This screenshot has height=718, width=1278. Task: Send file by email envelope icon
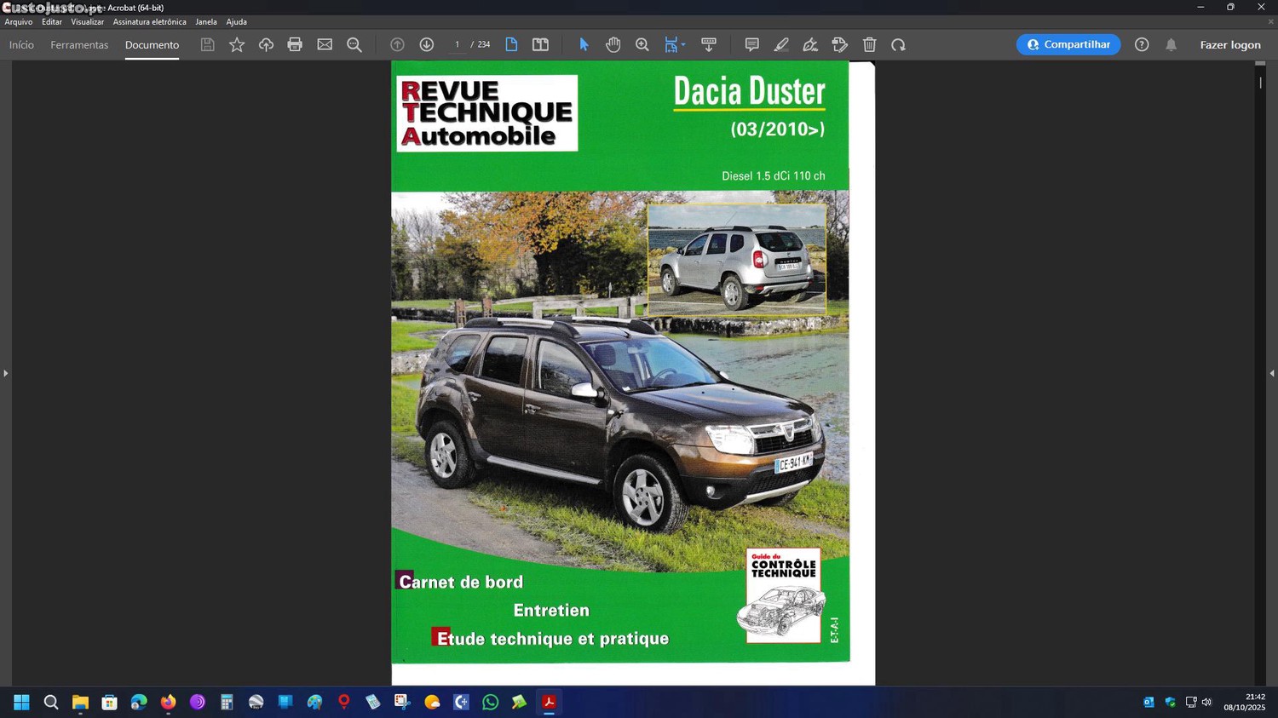[x=325, y=45]
